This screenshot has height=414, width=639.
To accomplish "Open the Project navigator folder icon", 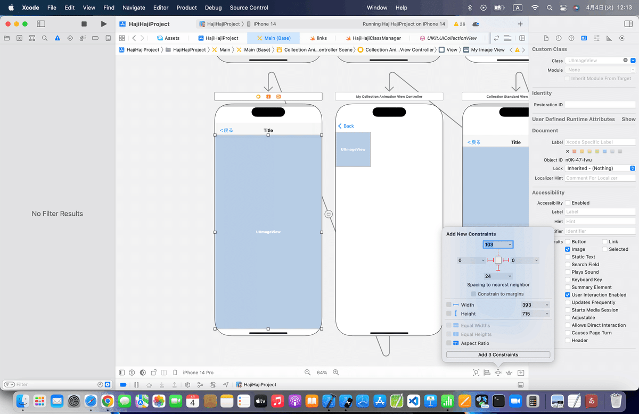I will click(6, 38).
